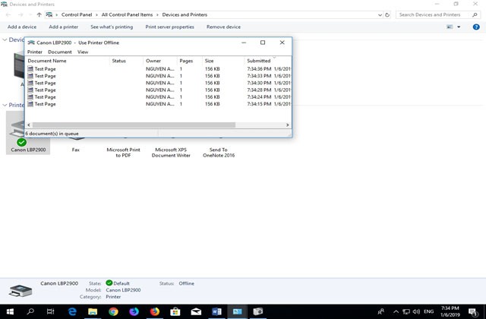Select Test Page submitted at 7:34:15 PM

pyautogui.click(x=158, y=104)
